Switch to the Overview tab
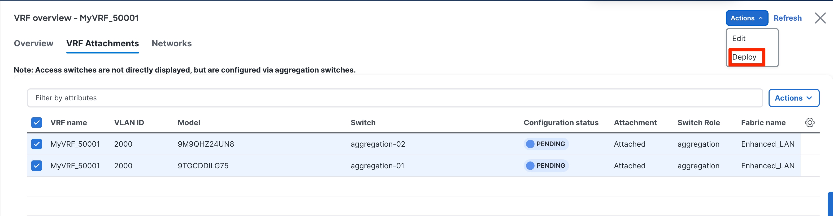 (33, 43)
